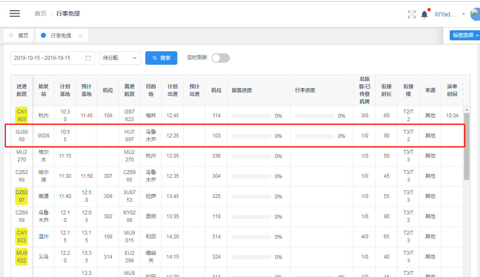Click origin 杭州 cell of flight CA1903
This screenshot has height=277, width=480.
[x=43, y=116]
